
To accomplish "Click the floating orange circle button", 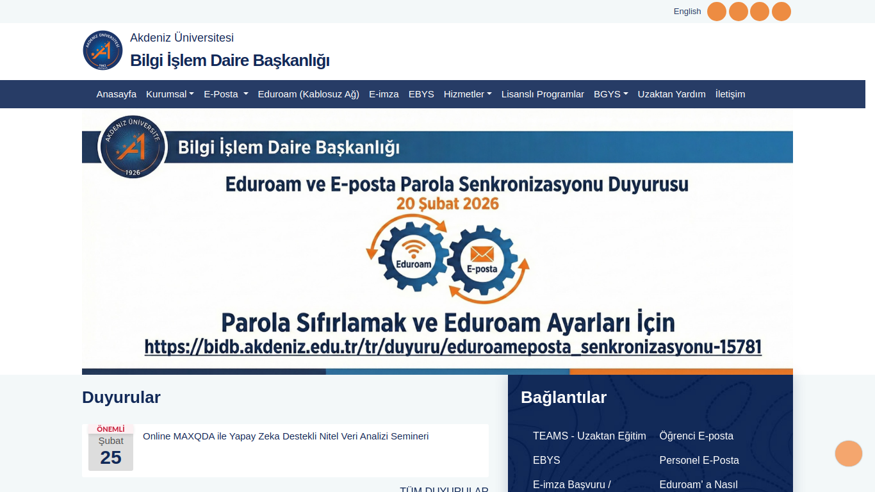I will pos(849,454).
